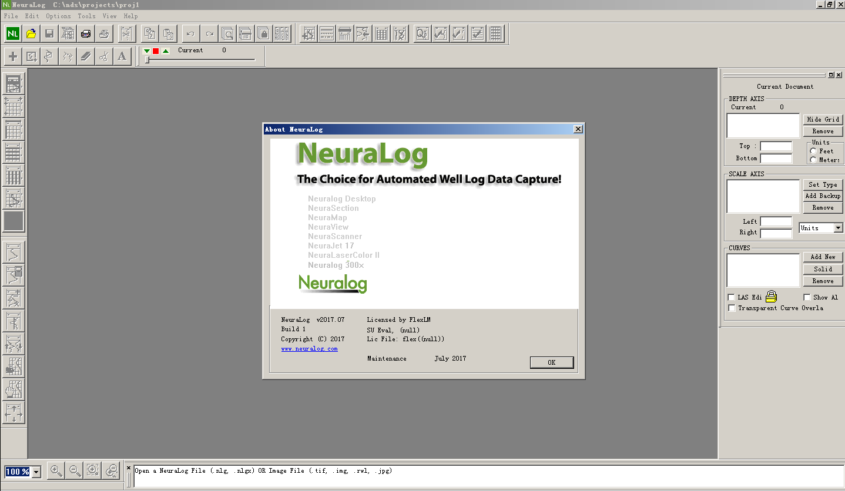Click the Copy icon in top toolbar
Viewport: 845px width, 491px height.
click(150, 33)
